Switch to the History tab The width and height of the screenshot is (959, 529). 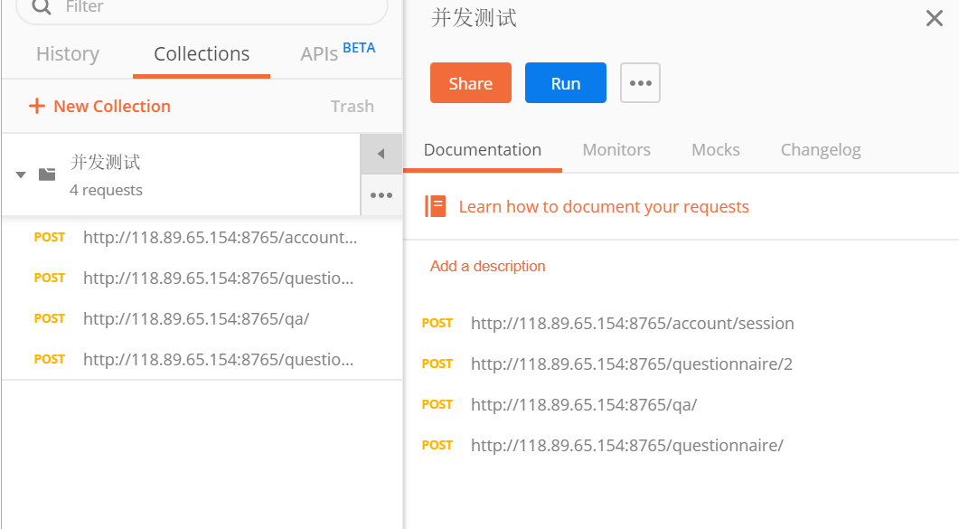[67, 54]
